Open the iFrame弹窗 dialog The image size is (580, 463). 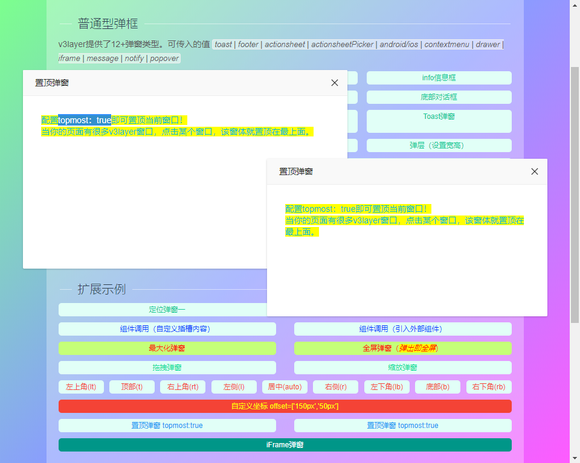tap(285, 444)
